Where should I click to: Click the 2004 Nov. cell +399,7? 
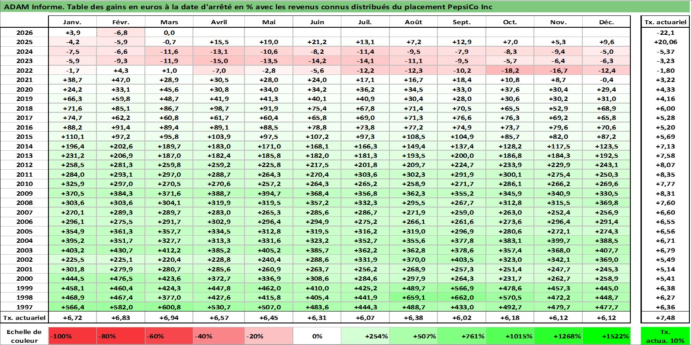pyautogui.click(x=558, y=241)
